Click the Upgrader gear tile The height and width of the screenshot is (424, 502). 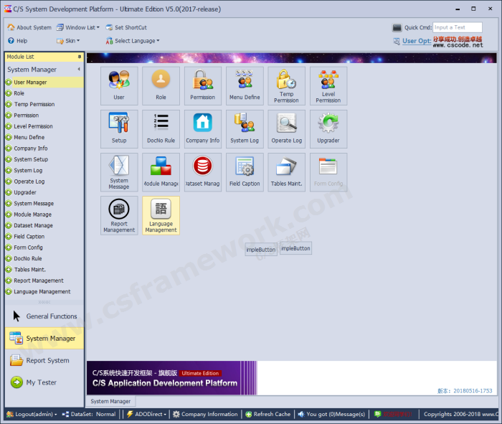tap(328, 128)
